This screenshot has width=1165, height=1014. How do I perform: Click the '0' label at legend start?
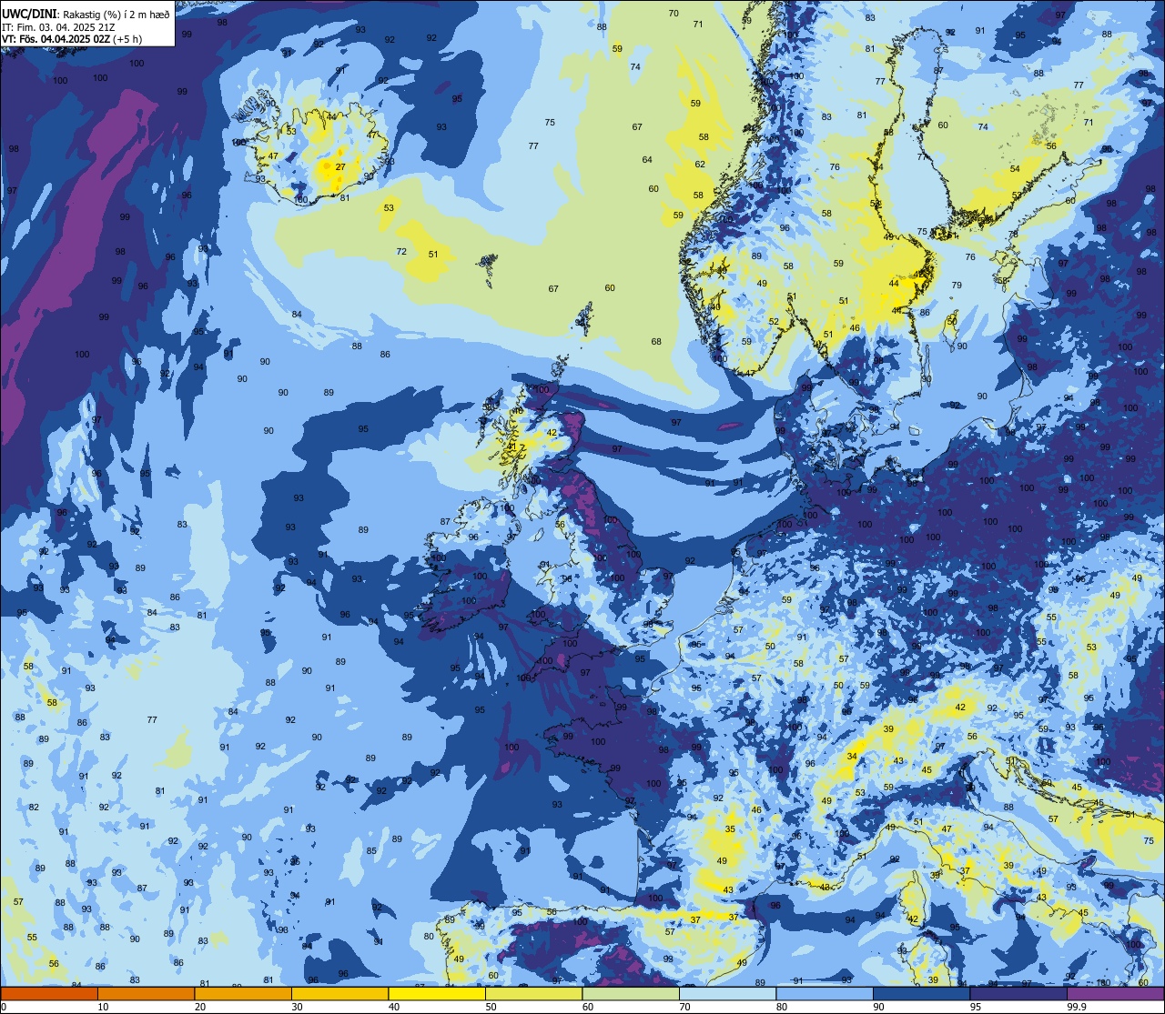tap(5, 1007)
